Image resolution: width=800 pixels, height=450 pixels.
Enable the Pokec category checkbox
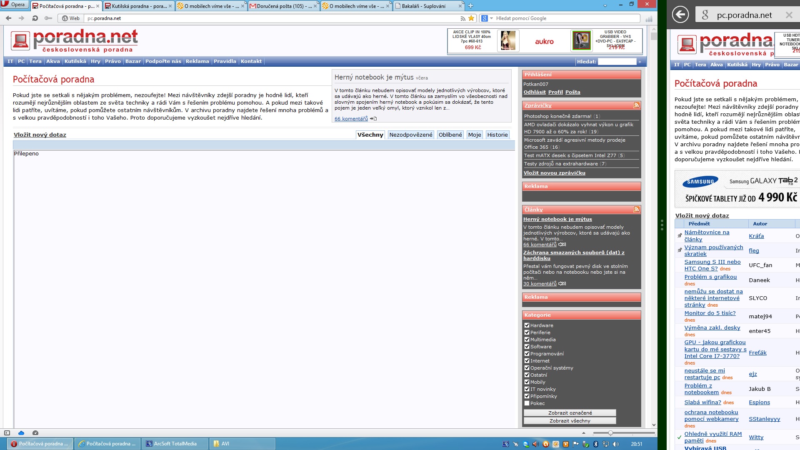coord(527,403)
